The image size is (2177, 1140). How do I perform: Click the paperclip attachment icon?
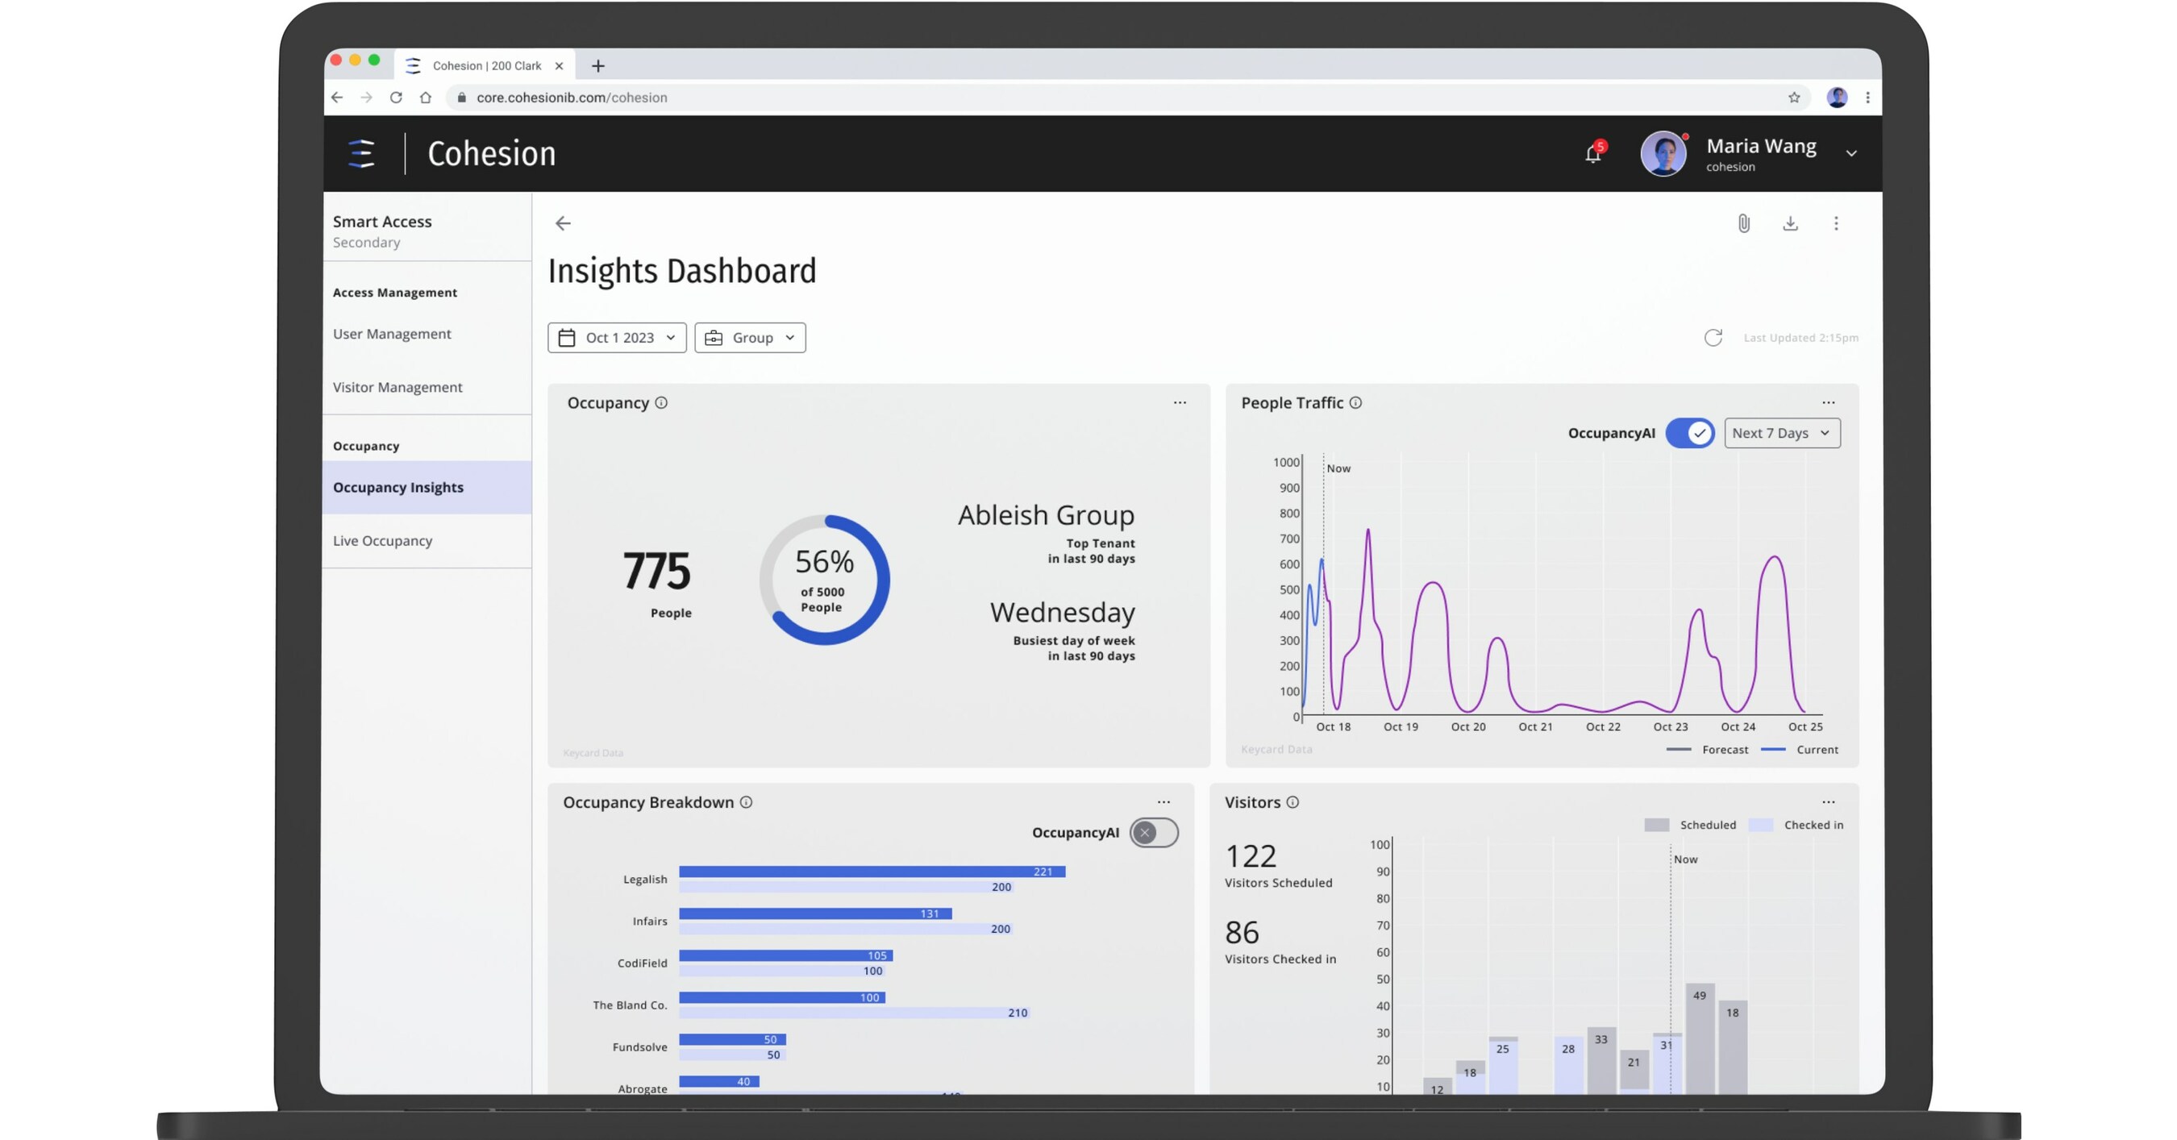tap(1743, 223)
